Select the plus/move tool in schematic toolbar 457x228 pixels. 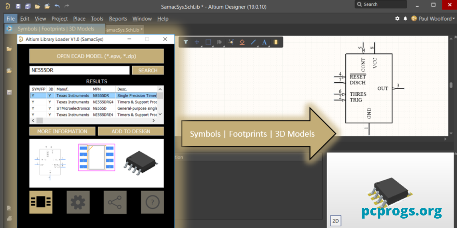coord(197,42)
